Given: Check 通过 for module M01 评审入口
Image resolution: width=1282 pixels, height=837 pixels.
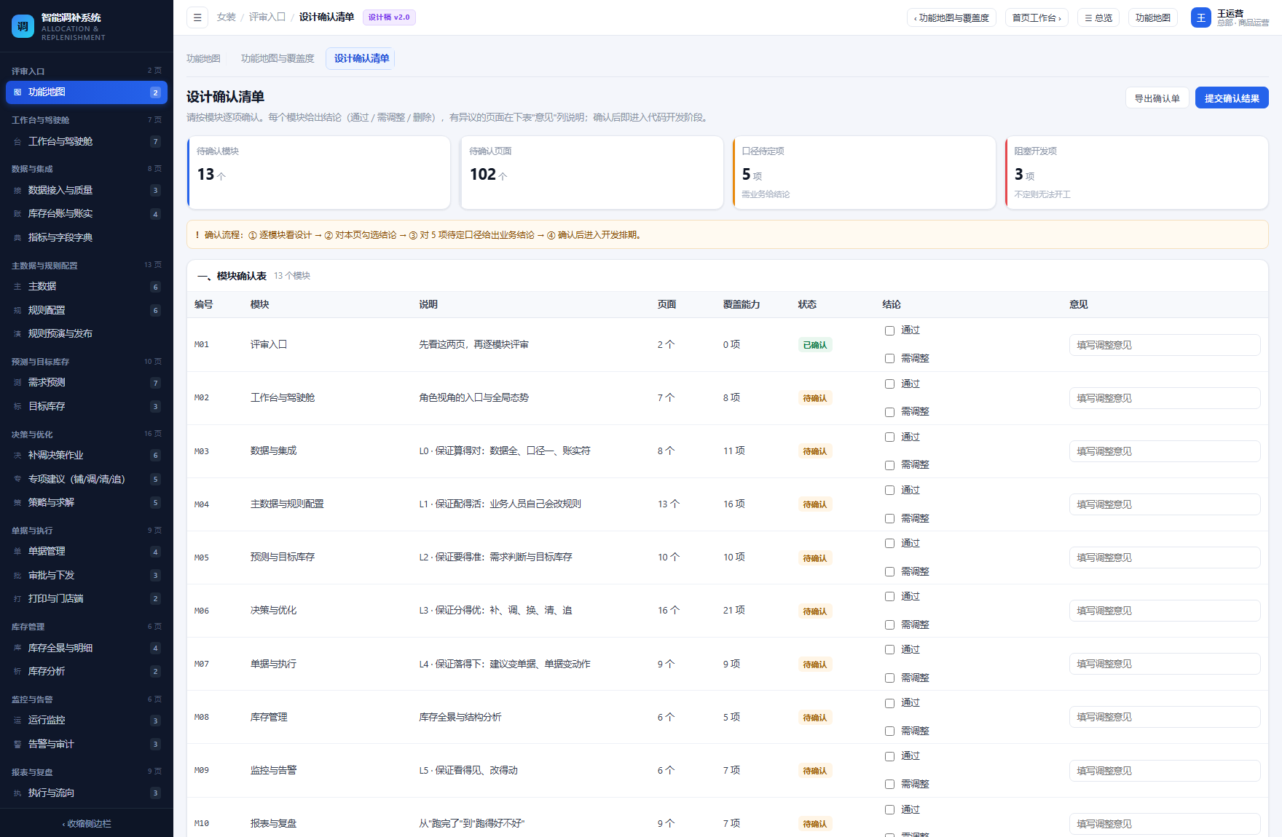Looking at the screenshot, I should [x=889, y=330].
